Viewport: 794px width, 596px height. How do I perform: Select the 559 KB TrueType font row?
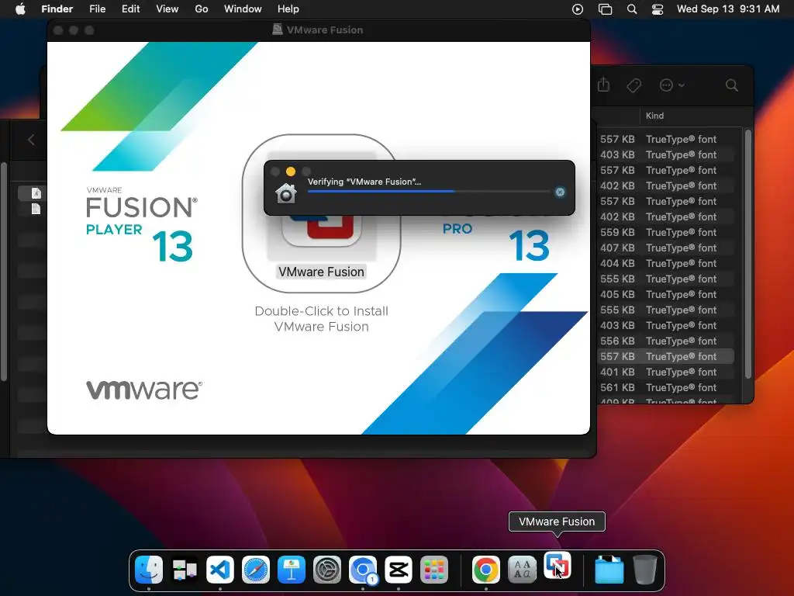click(666, 233)
